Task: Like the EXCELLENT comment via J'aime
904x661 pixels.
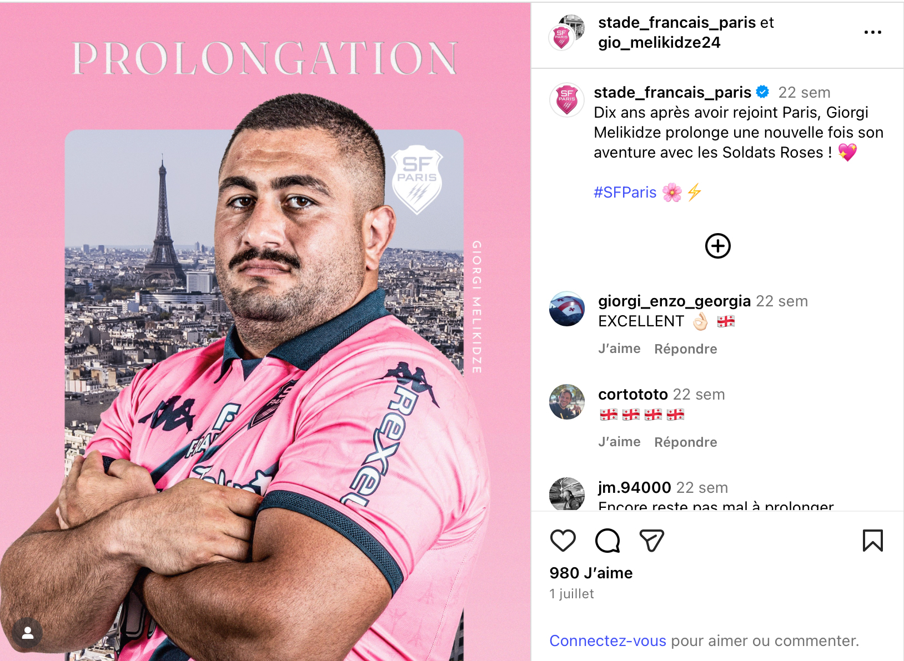Action: [619, 349]
